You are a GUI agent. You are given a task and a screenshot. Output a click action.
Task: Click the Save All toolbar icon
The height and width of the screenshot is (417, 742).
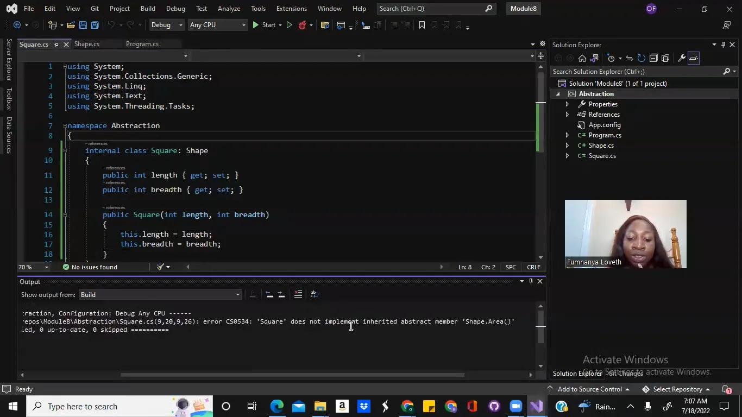tap(95, 25)
